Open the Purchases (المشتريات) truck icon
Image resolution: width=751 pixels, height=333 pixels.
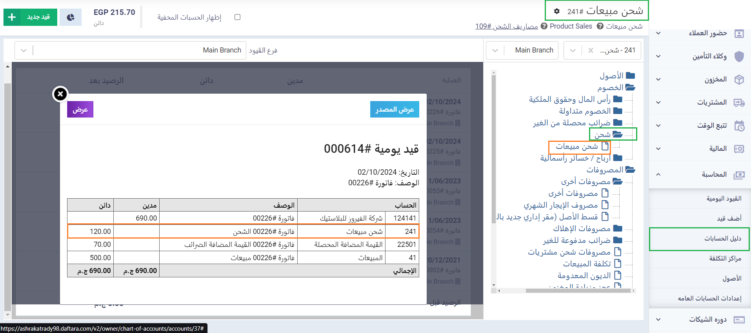(x=739, y=103)
